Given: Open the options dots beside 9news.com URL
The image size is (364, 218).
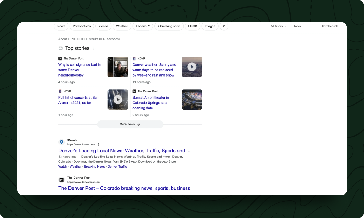Looking at the screenshot, I should [99, 144].
